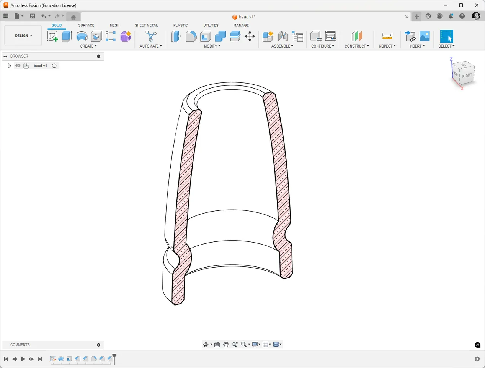Open the Create dropdown menu

pos(88,46)
